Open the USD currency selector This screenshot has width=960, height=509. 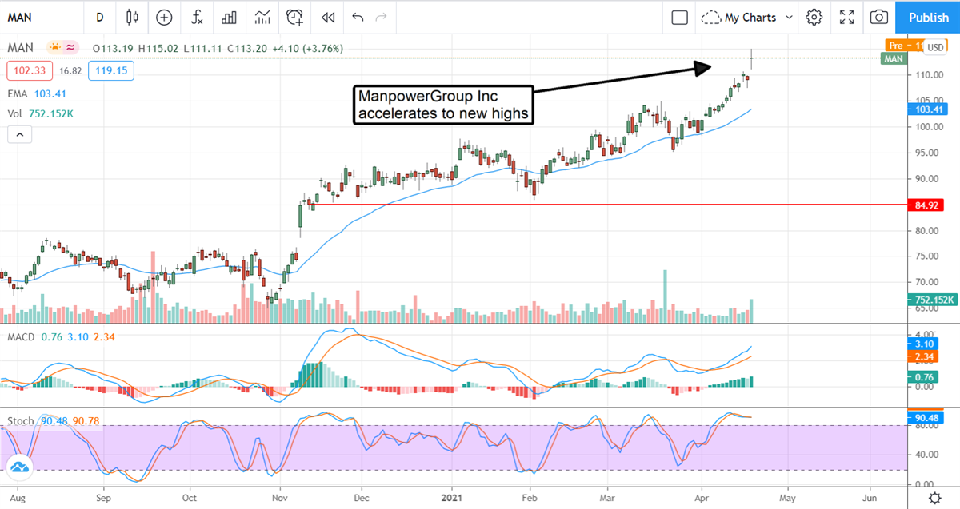(934, 48)
